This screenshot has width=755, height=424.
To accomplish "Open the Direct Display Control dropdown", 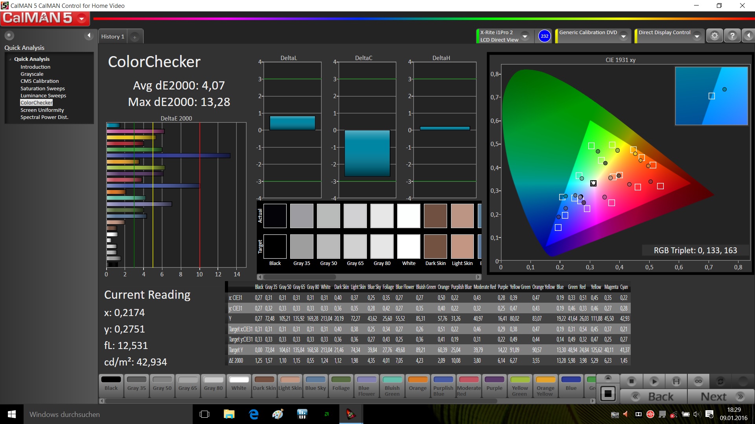I will point(697,36).
